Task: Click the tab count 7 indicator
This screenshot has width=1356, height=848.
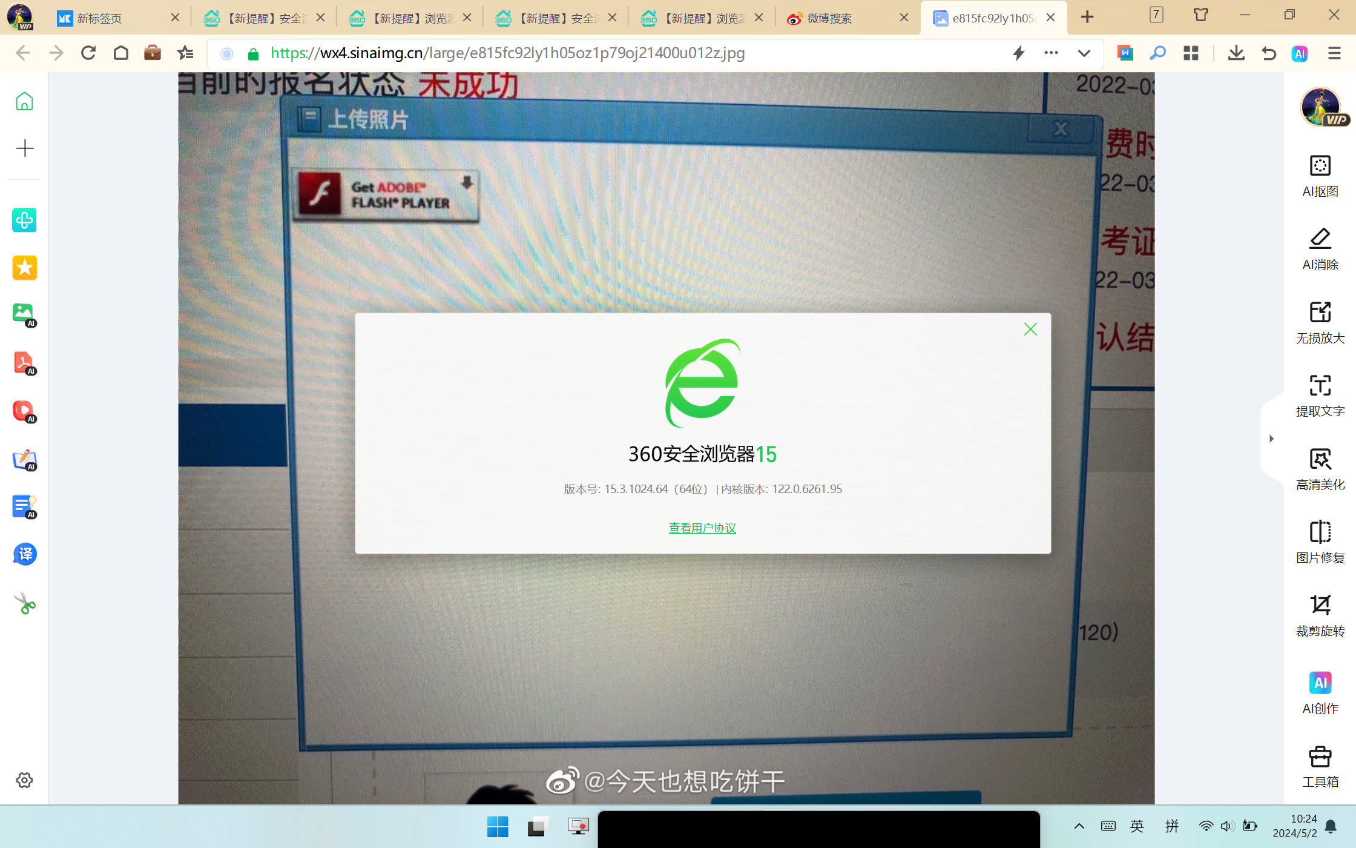Action: point(1156,15)
